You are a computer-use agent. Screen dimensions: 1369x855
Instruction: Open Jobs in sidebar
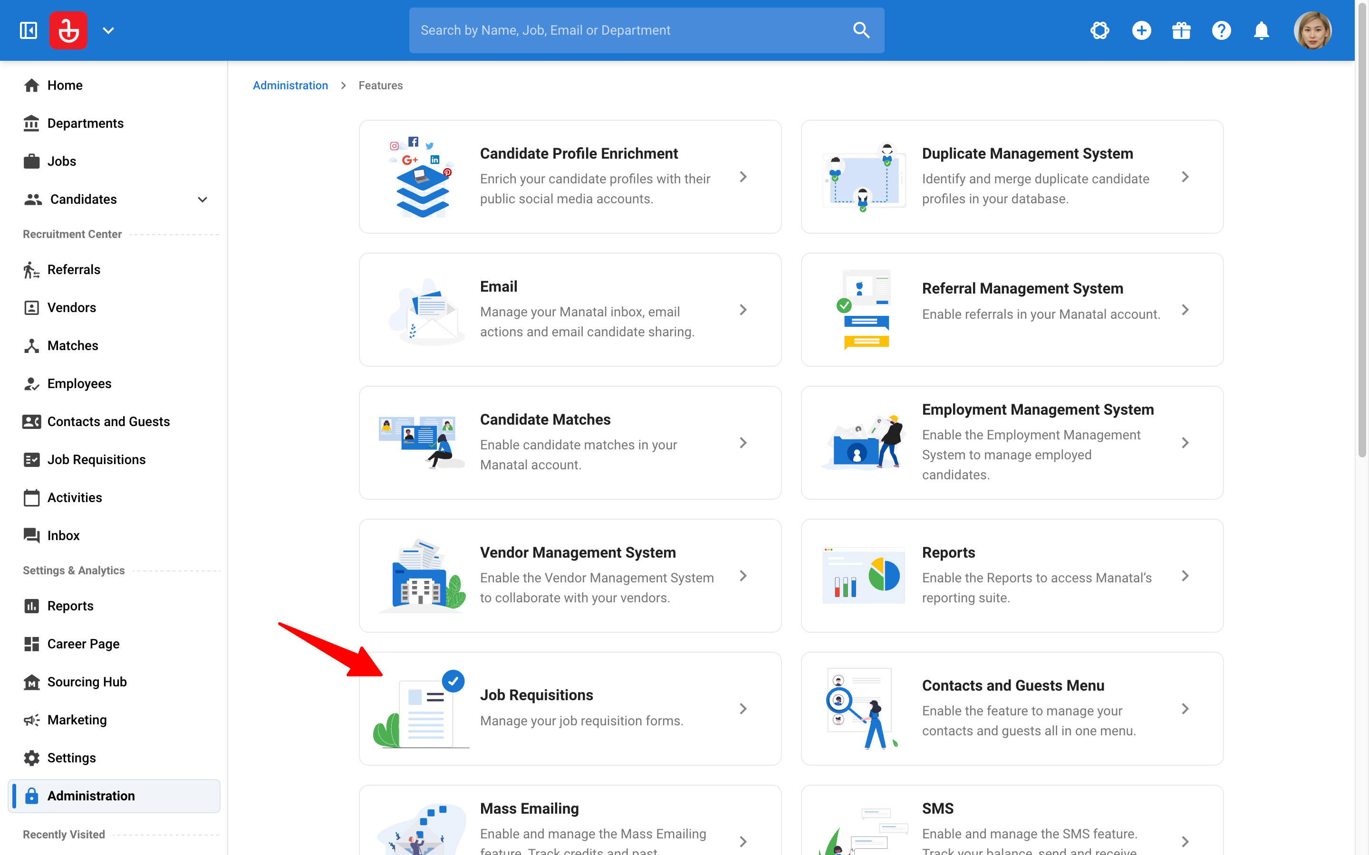(114, 161)
